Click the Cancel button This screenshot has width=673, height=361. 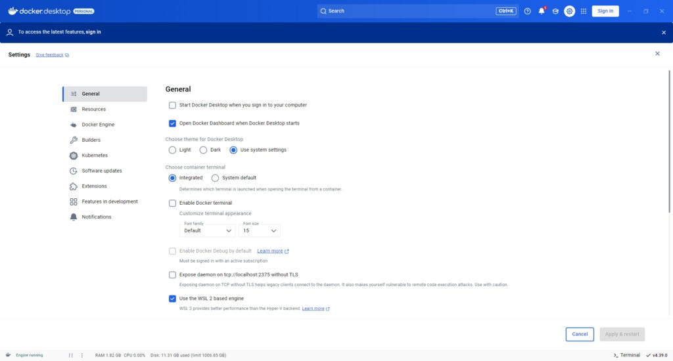pyautogui.click(x=580, y=335)
